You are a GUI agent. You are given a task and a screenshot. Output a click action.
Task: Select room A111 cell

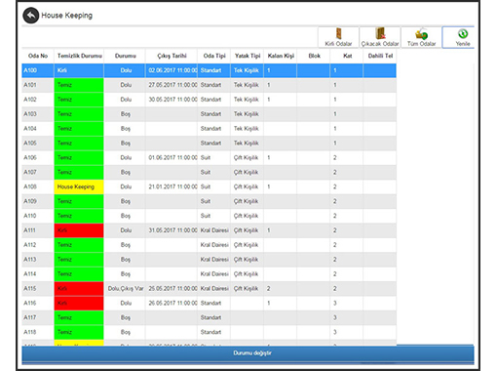(38, 230)
